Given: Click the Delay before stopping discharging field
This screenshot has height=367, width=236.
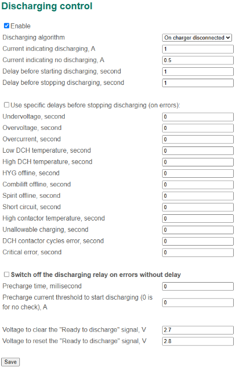Looking at the screenshot, I should point(198,83).
